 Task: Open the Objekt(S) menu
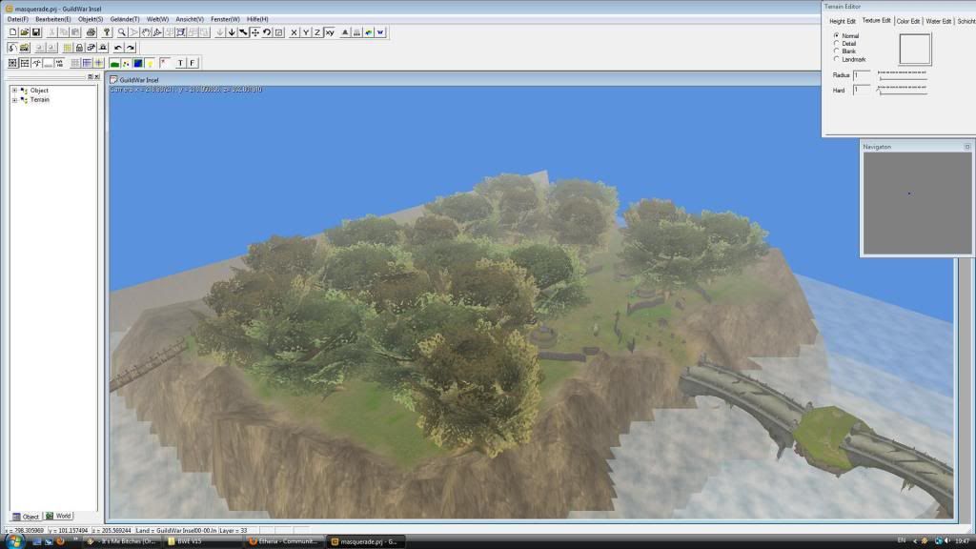click(x=91, y=19)
